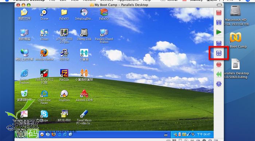Launch Internet Explorer from quick launch bar

(x=65, y=134)
